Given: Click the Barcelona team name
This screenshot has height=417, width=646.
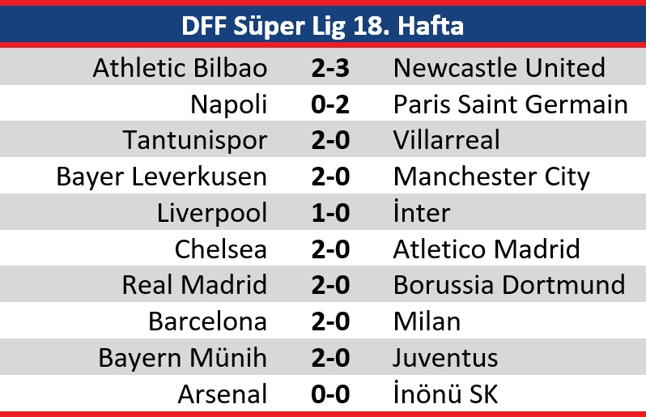Looking at the screenshot, I should click(208, 321).
